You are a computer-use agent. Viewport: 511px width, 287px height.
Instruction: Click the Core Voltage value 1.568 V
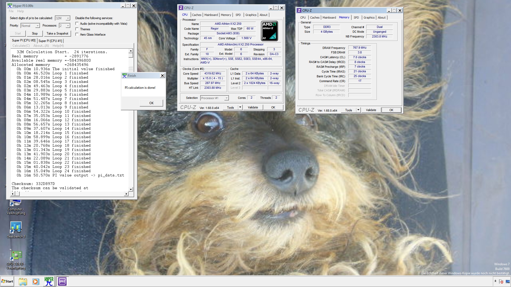point(246,38)
